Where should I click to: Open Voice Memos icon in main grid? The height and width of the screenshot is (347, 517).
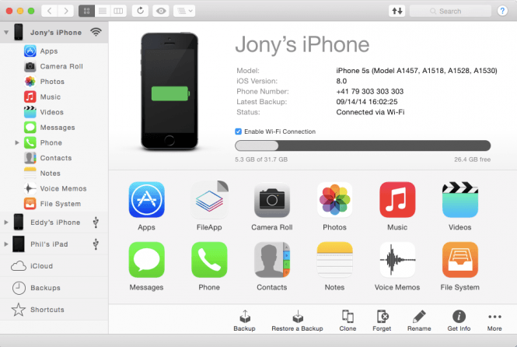[397, 260]
